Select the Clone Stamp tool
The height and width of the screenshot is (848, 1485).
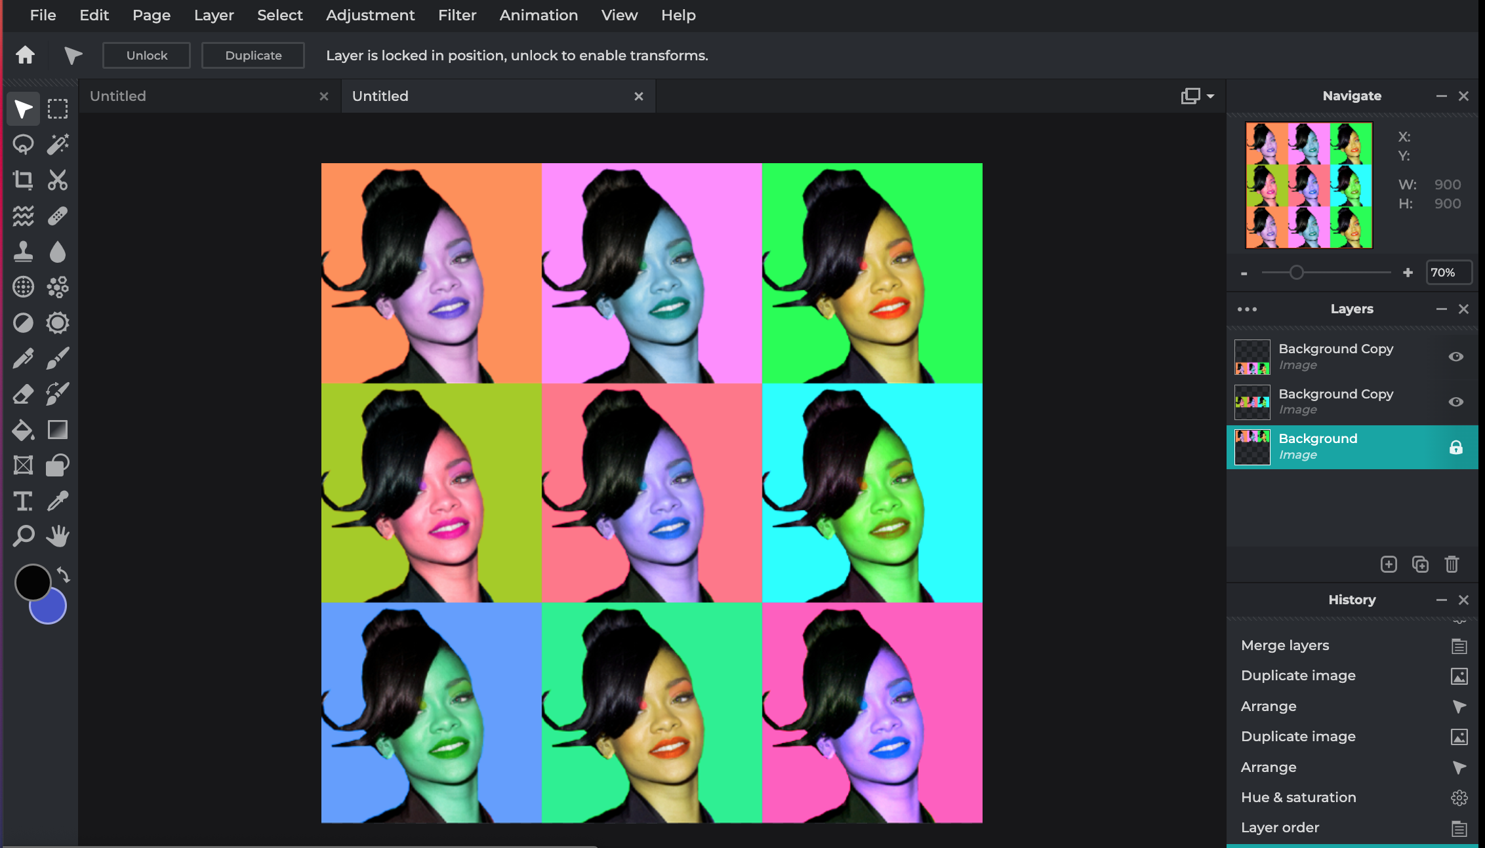click(x=23, y=251)
